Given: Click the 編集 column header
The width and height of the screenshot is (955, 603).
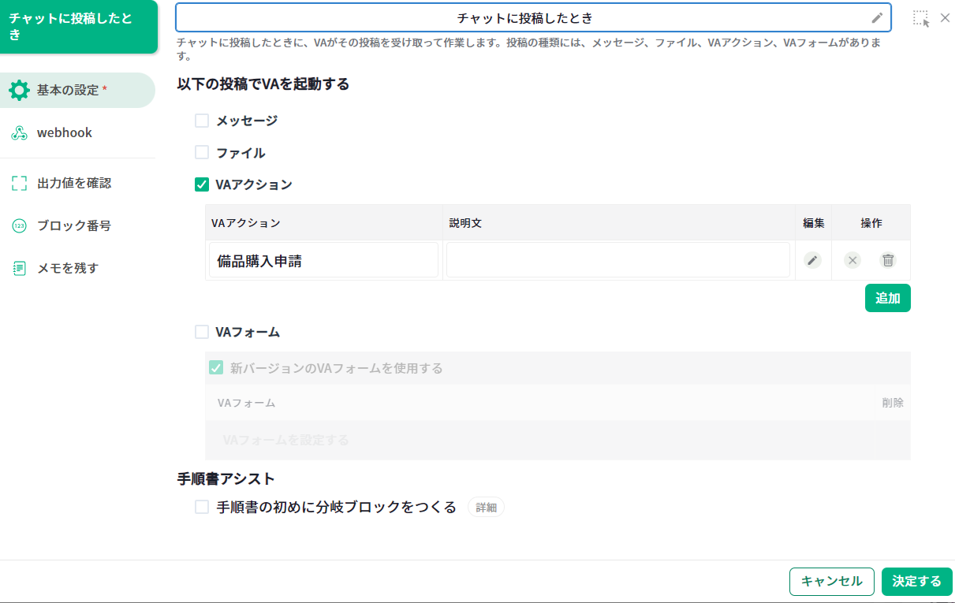Looking at the screenshot, I should [x=814, y=223].
